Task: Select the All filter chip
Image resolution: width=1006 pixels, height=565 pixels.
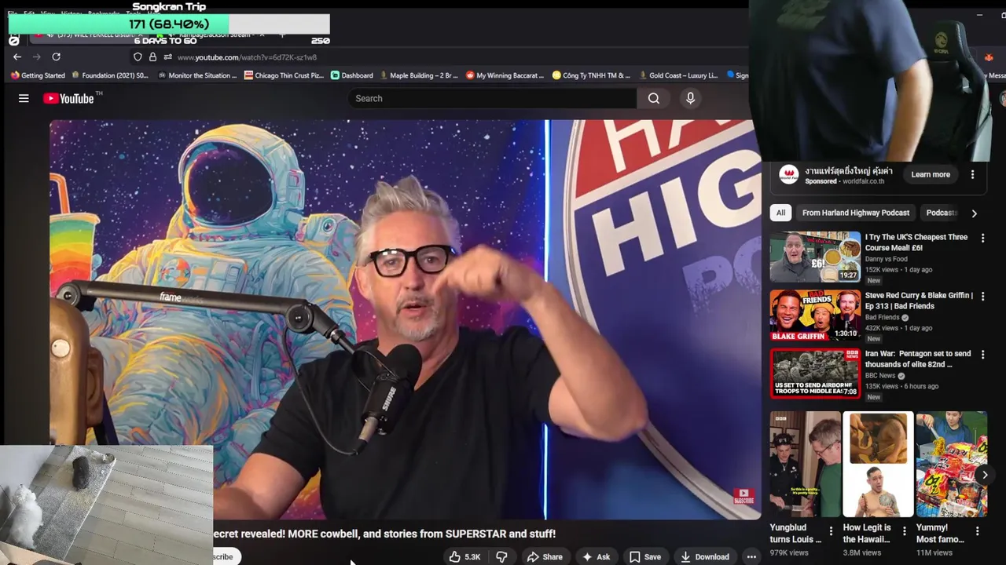Action: click(780, 213)
